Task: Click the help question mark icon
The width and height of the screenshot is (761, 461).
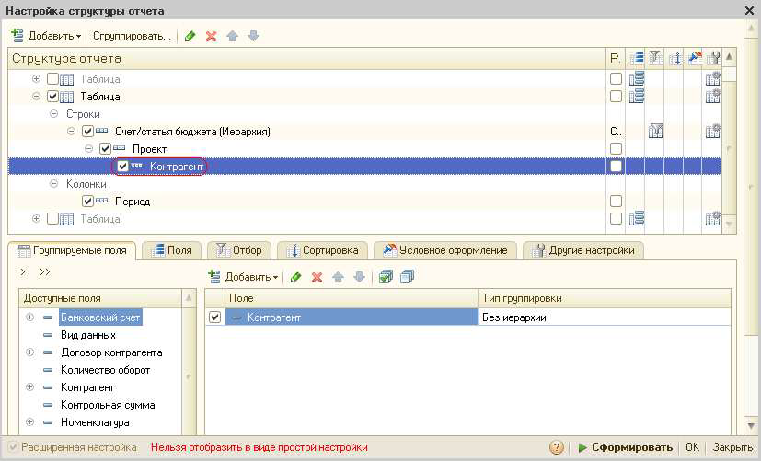Action: (557, 447)
